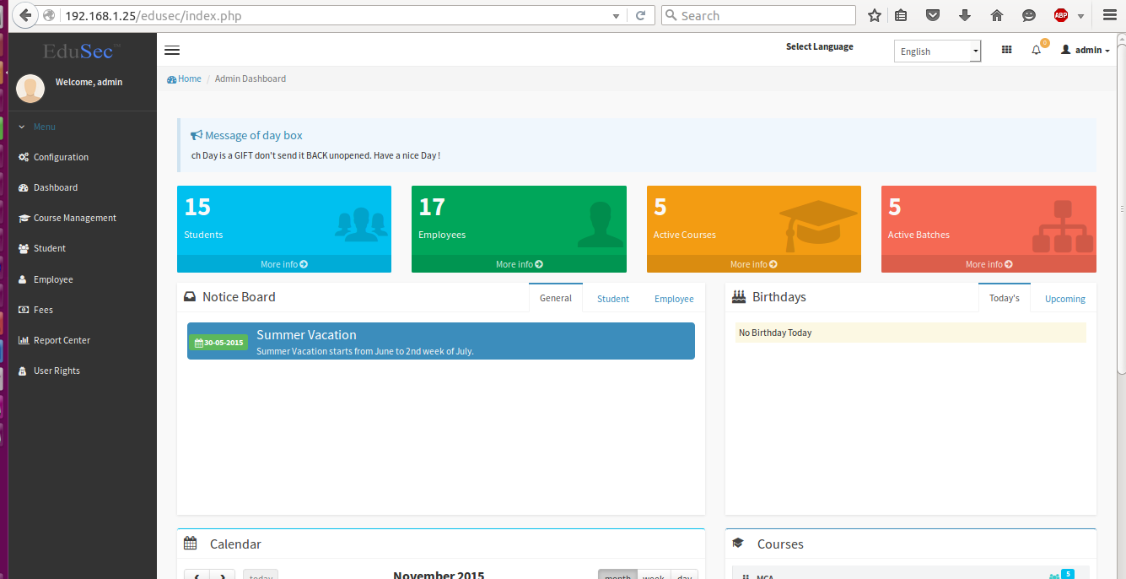The width and height of the screenshot is (1126, 579).
Task: Select Employee tab on Notice Board
Action: point(674,299)
